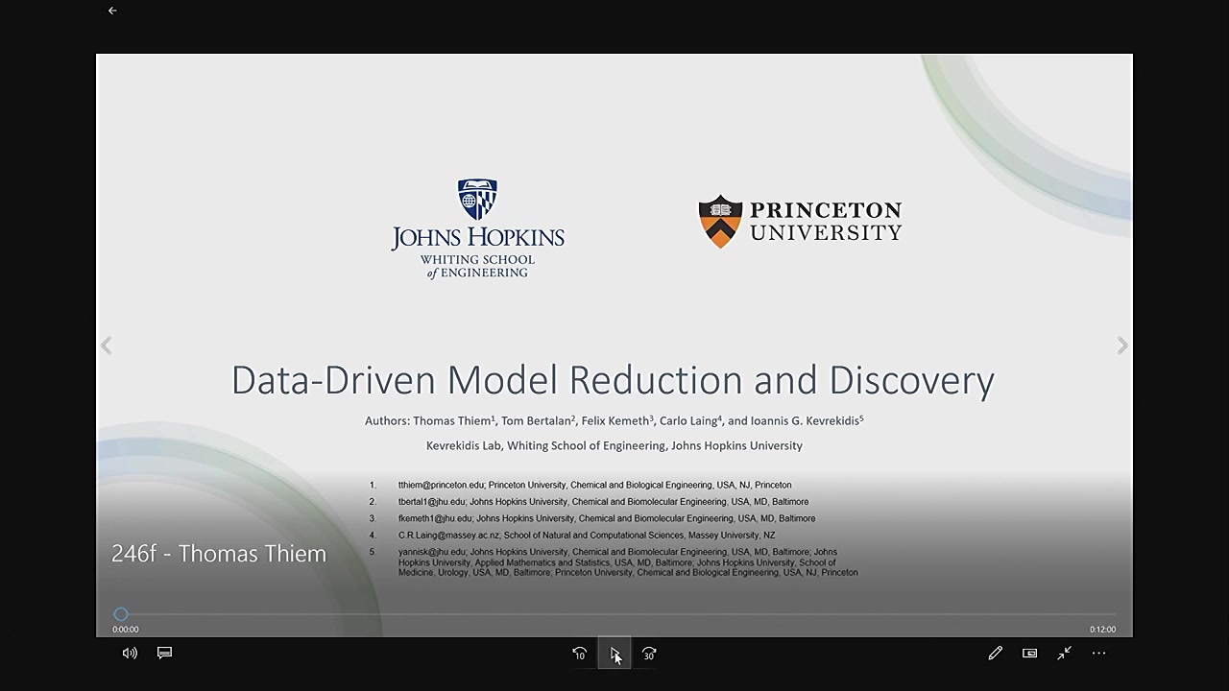Click the C.R.Laing@massey.ac.nz affiliation line
The height and width of the screenshot is (691, 1229).
pyautogui.click(x=586, y=535)
